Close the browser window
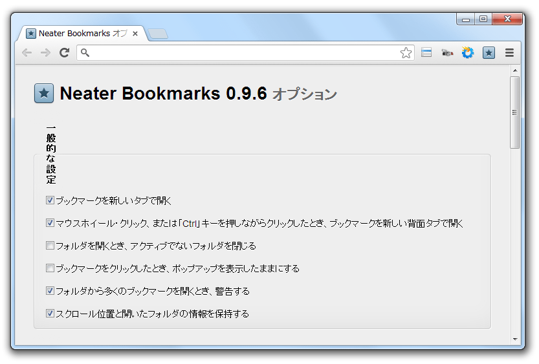This screenshot has width=539, height=364. (507, 19)
